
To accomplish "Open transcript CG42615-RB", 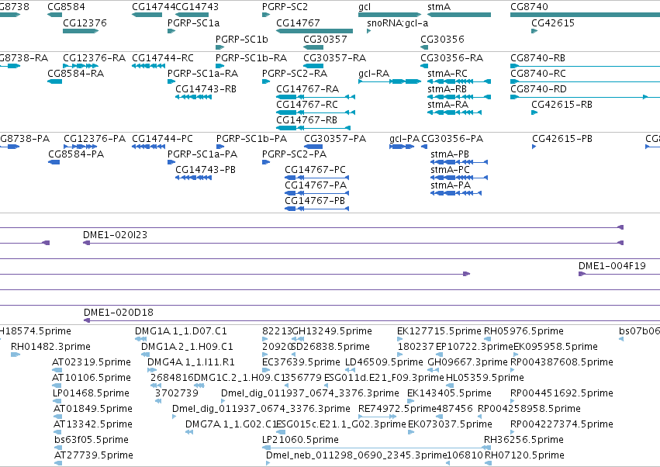I will coord(562,105).
